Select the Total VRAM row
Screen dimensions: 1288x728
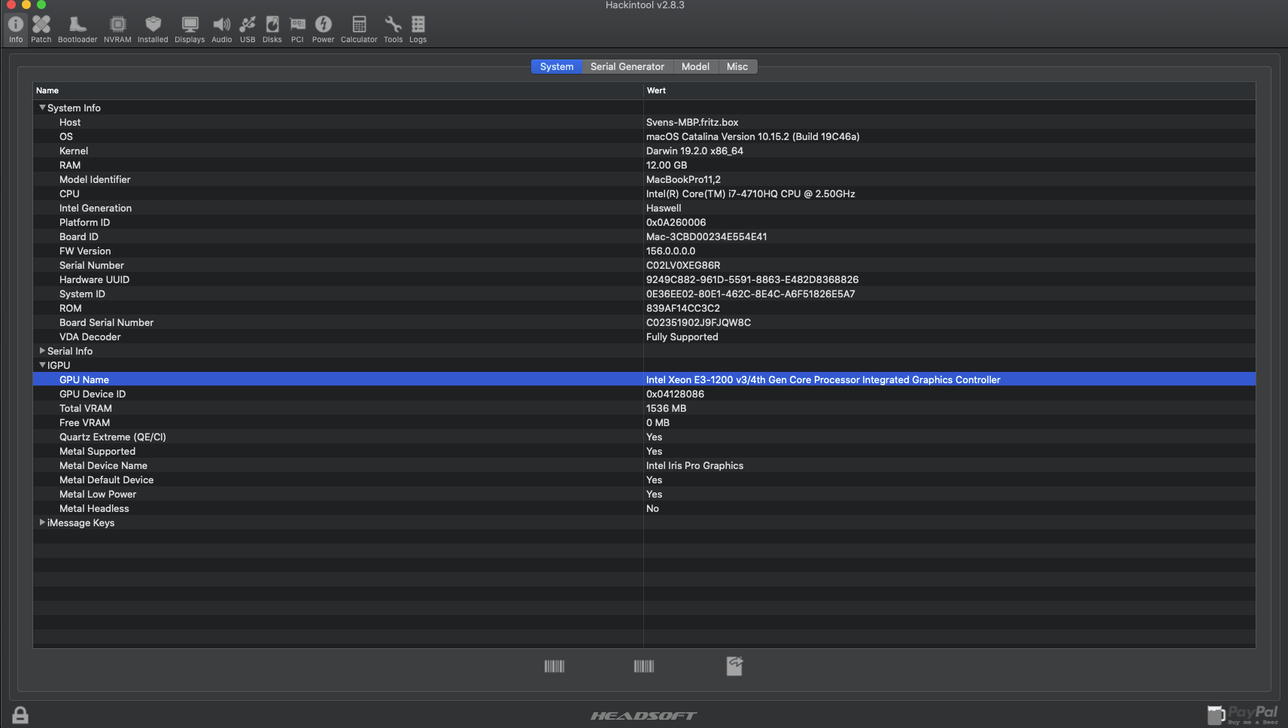click(x=644, y=408)
